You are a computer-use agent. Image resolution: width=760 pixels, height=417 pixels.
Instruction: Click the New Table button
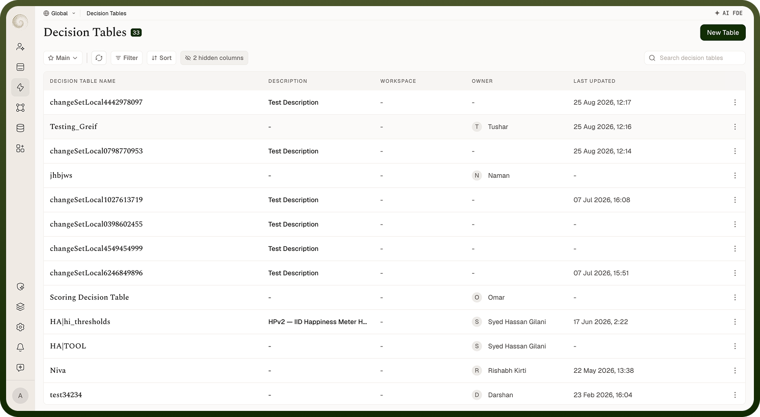(723, 33)
